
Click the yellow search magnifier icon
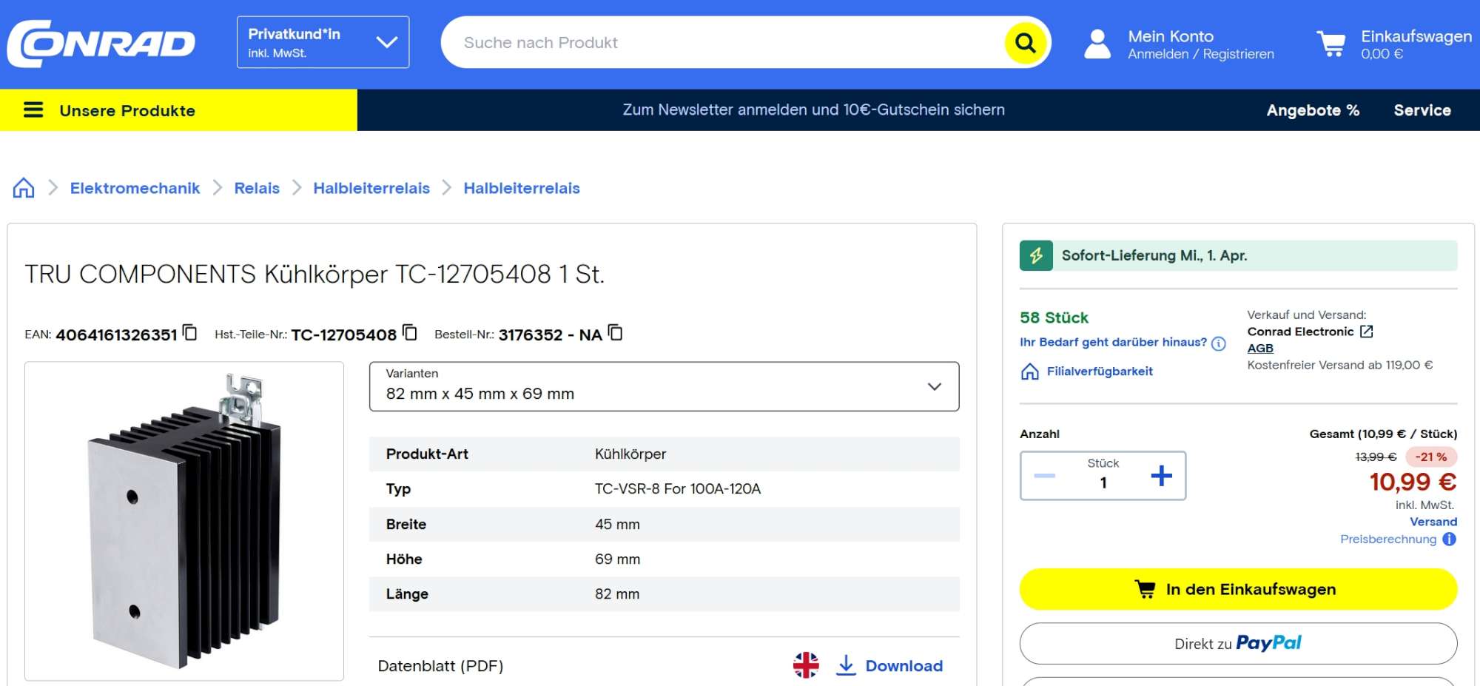1025,43
